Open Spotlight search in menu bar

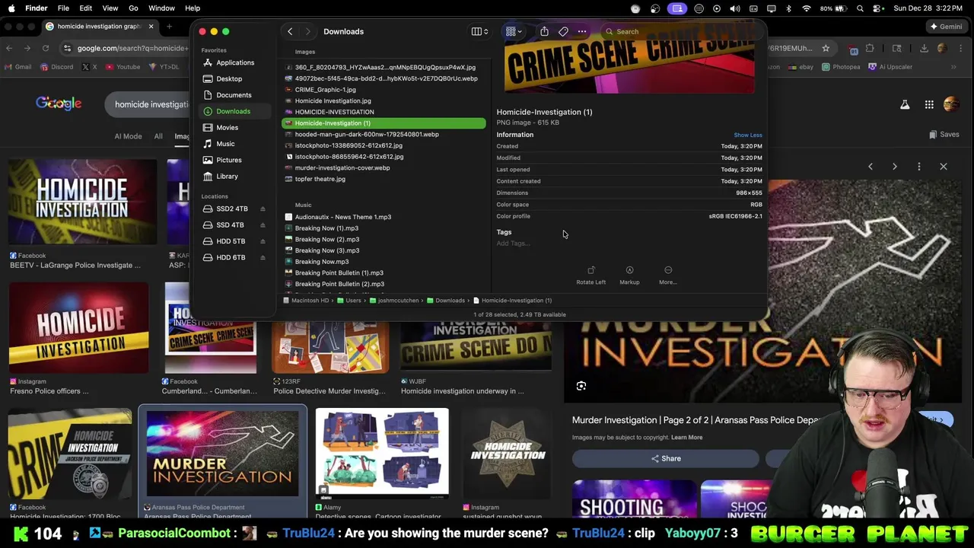tap(860, 8)
